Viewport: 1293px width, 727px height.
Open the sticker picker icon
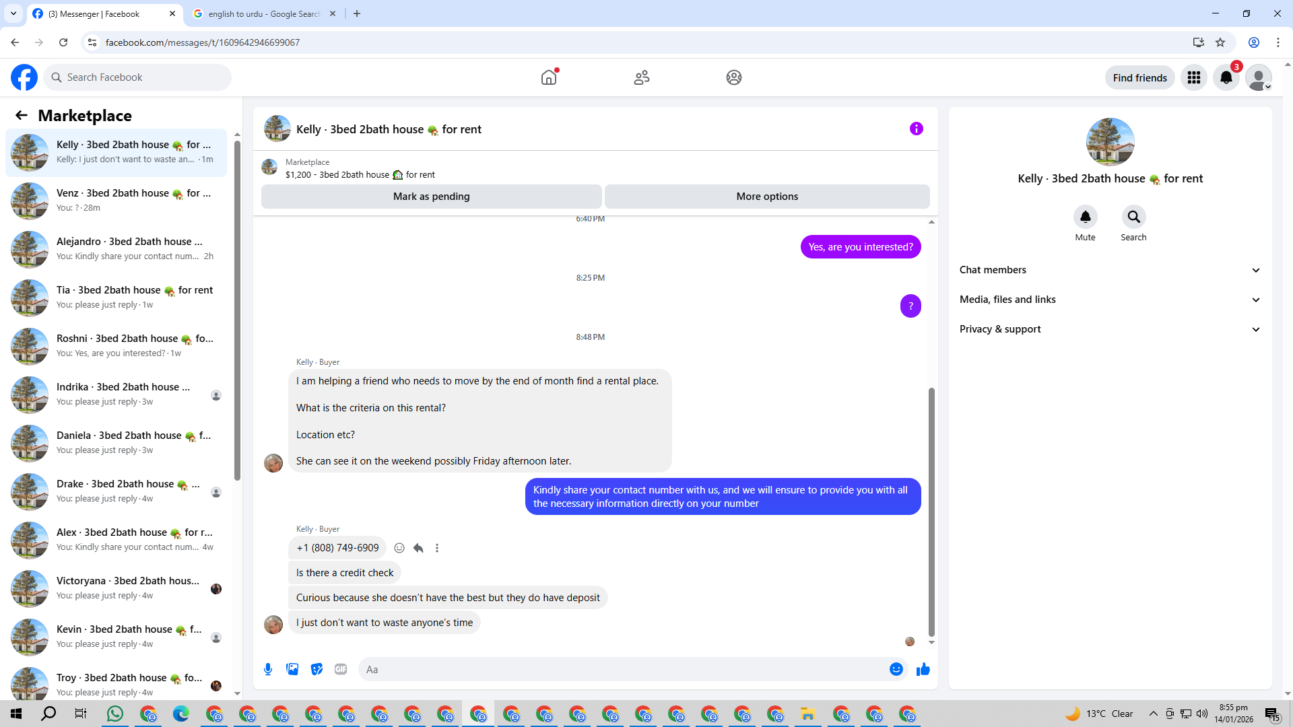pyautogui.click(x=317, y=669)
